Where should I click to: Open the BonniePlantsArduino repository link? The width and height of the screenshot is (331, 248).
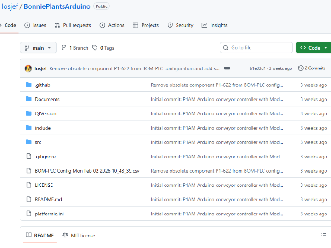tap(57, 6)
